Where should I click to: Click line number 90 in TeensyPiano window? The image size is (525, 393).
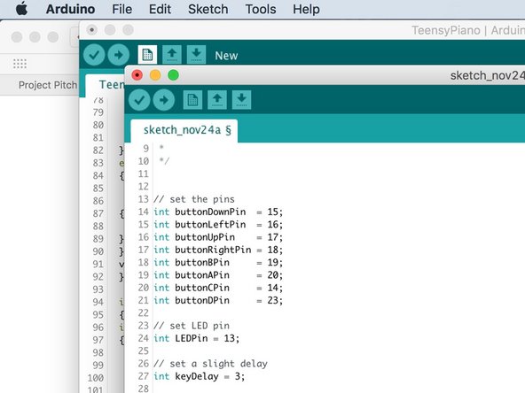coord(98,251)
